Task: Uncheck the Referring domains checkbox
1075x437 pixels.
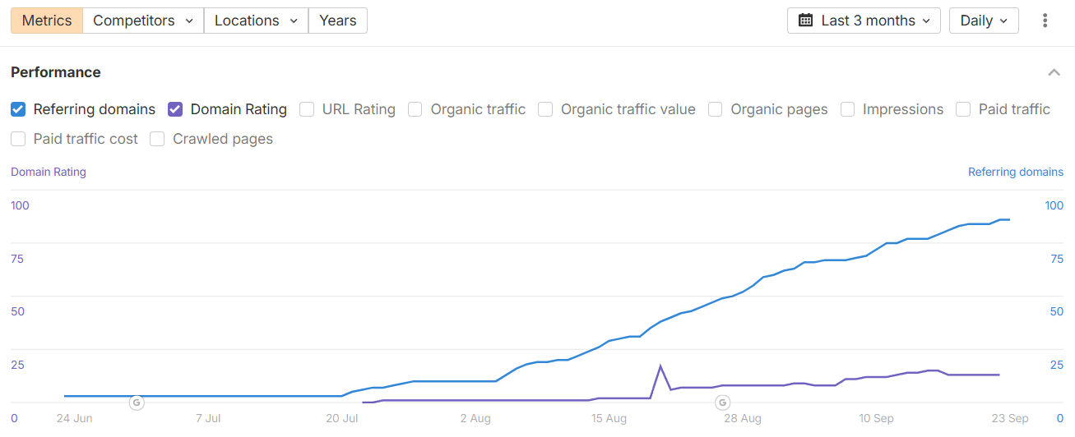Action: point(18,109)
